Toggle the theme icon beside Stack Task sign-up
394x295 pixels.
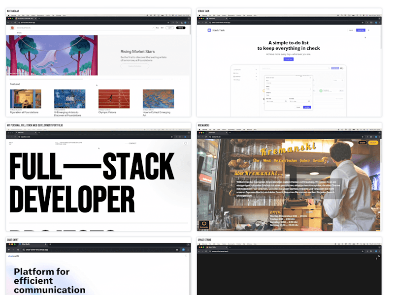coord(368,30)
